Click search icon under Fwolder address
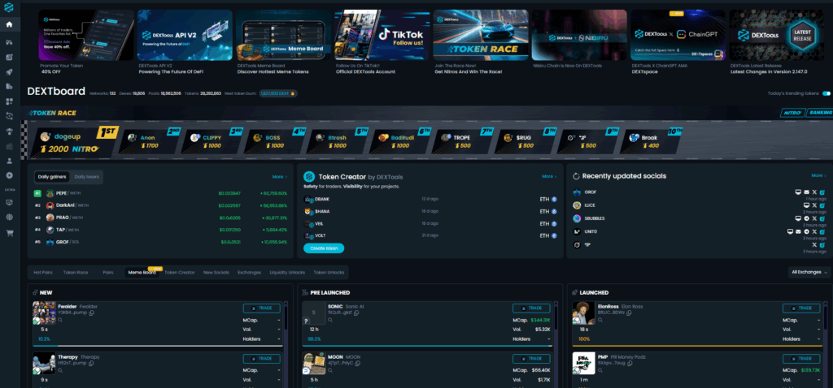The width and height of the screenshot is (833, 388). point(60,320)
